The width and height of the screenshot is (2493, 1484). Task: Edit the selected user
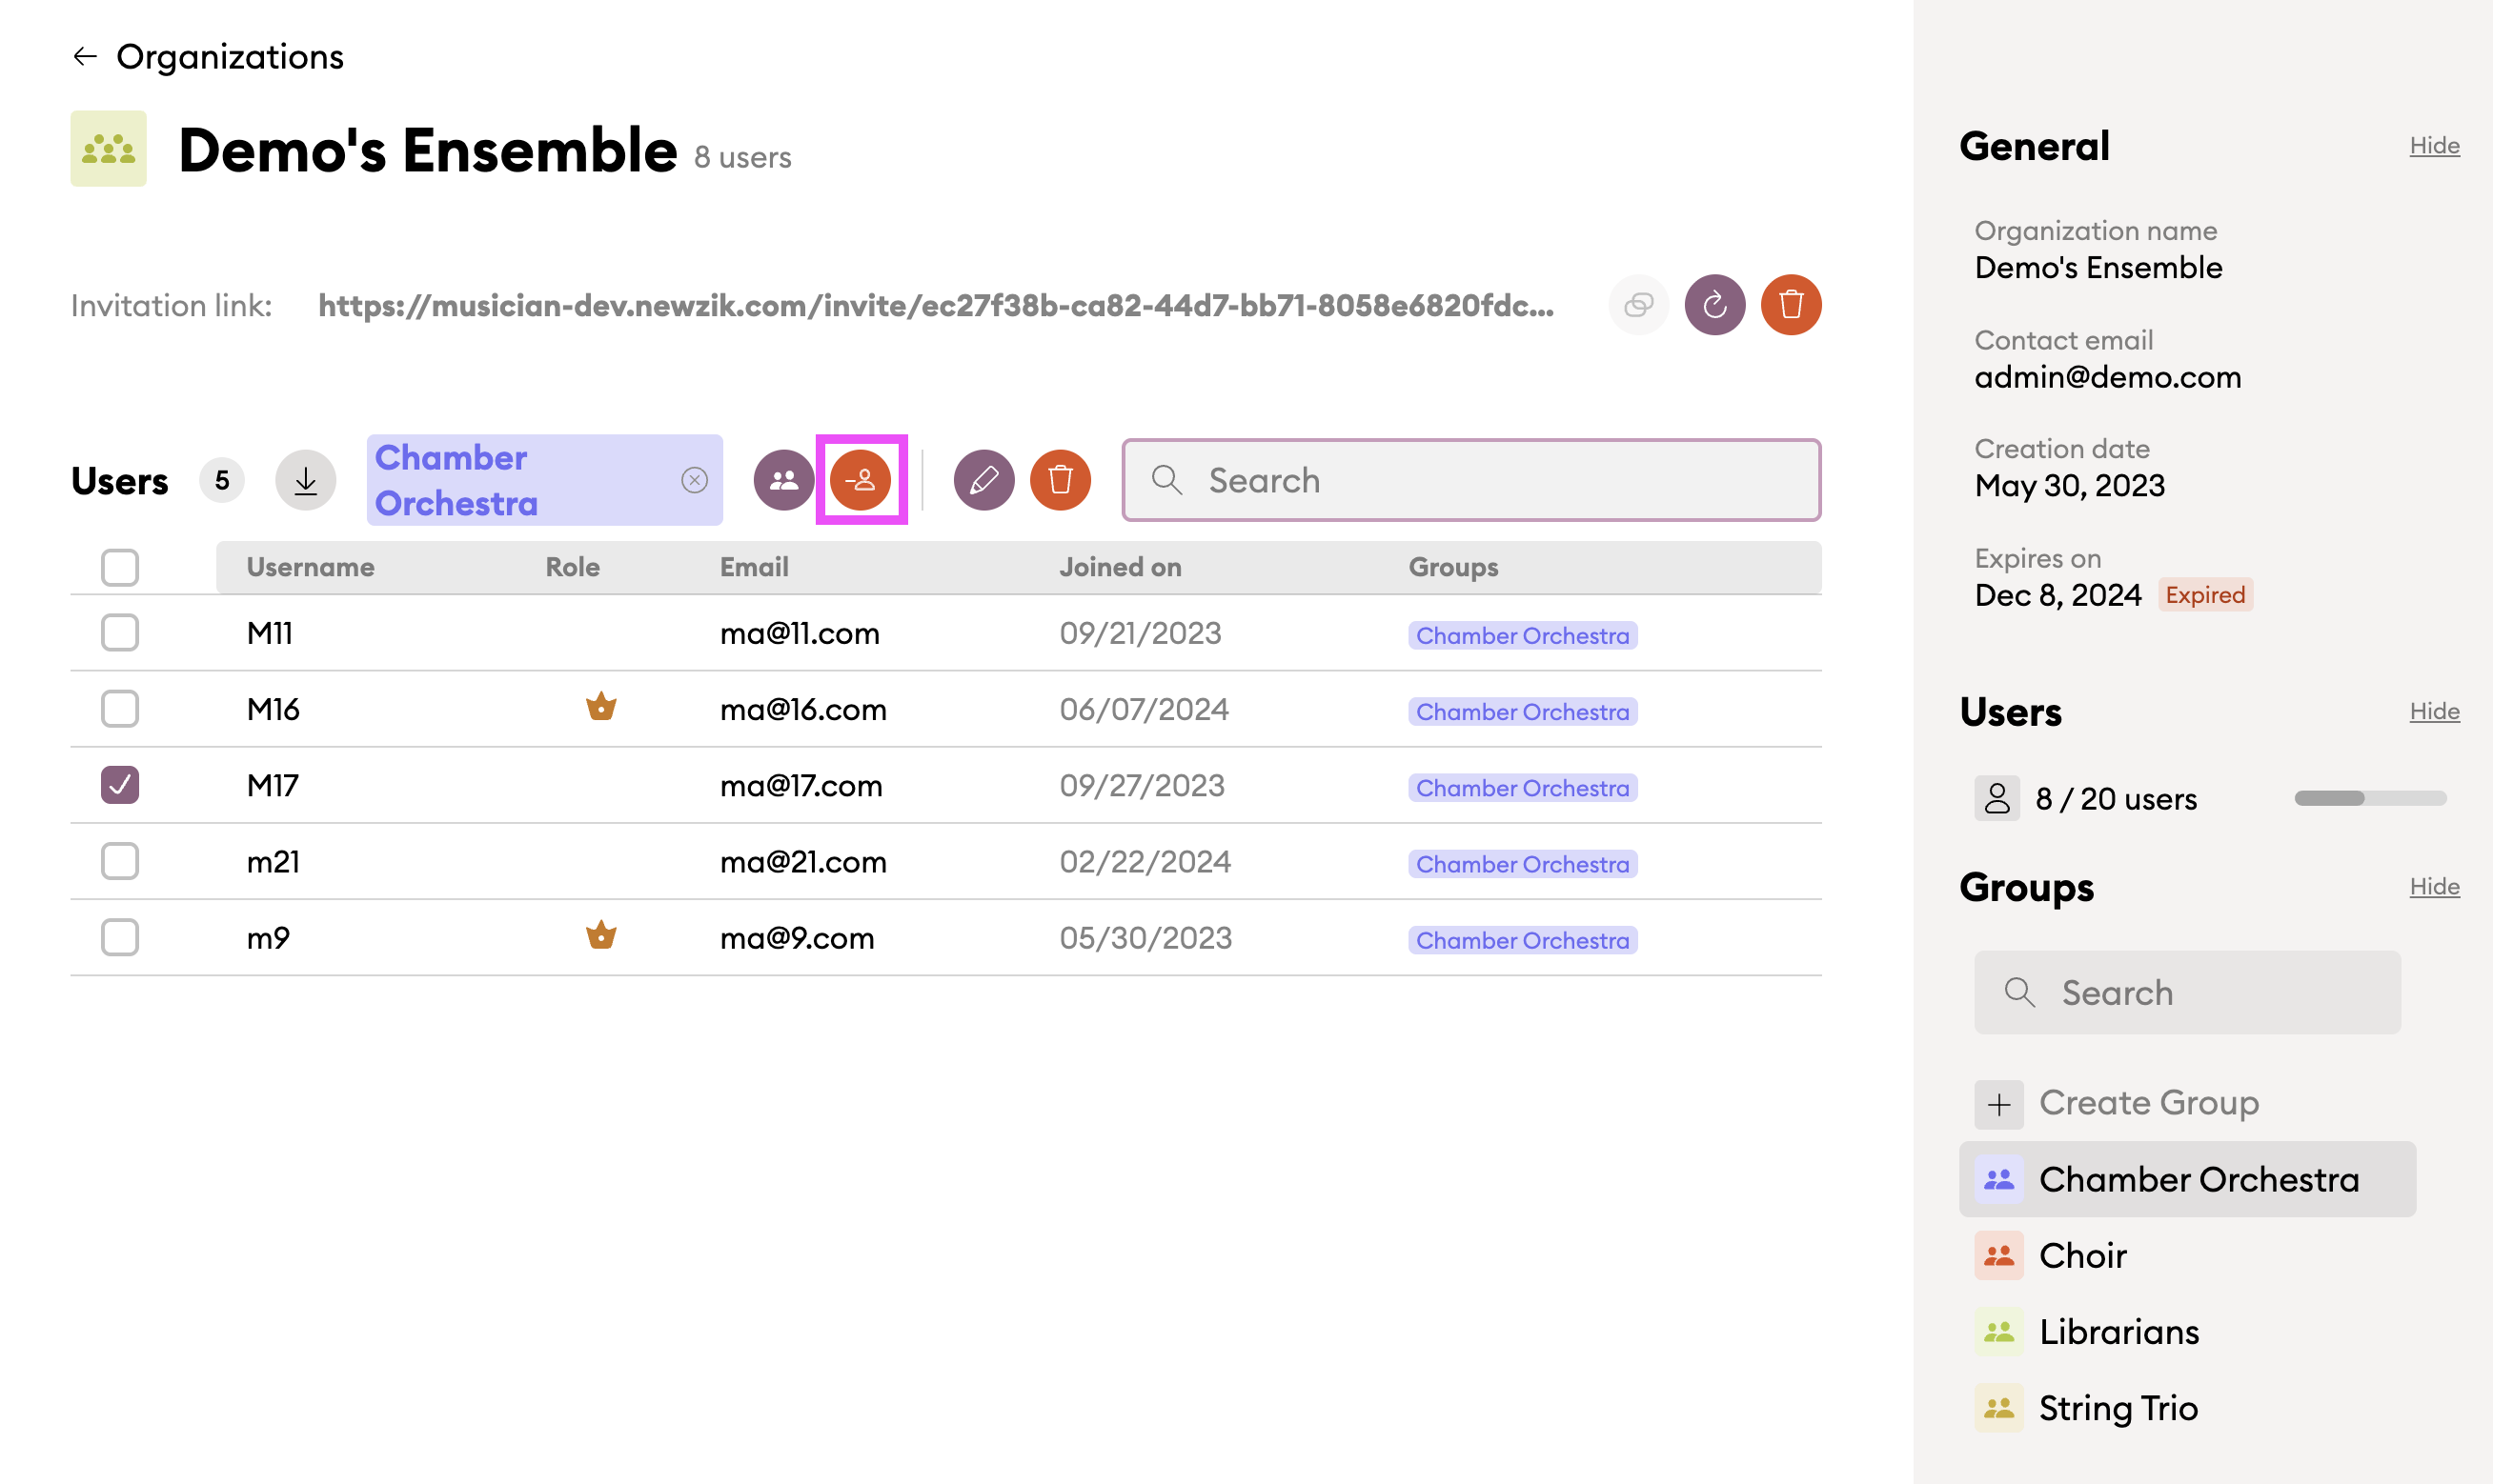click(983, 481)
